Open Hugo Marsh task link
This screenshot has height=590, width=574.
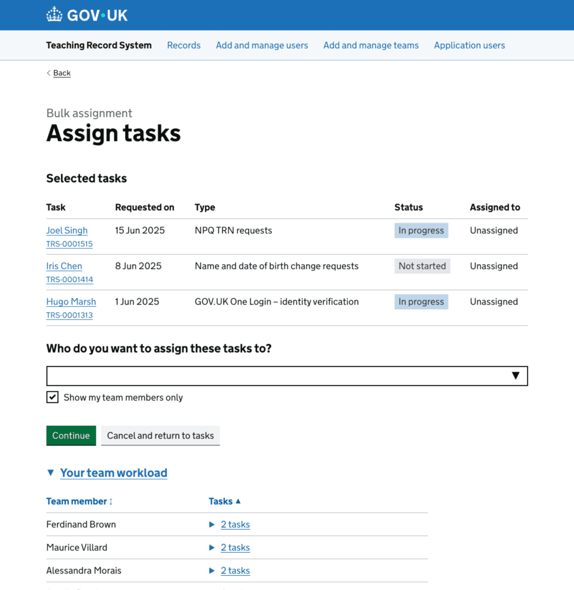[x=71, y=302]
